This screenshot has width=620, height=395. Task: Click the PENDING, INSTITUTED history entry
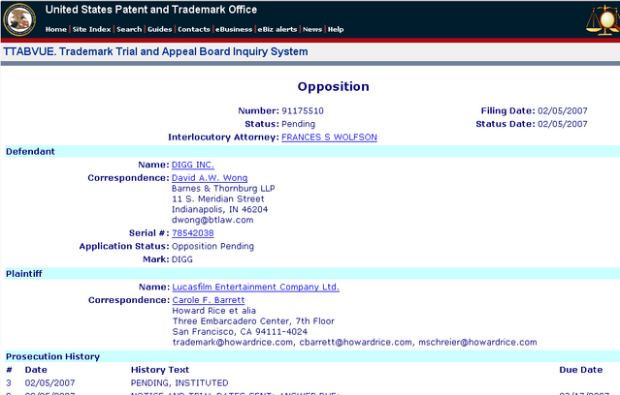coord(179,382)
